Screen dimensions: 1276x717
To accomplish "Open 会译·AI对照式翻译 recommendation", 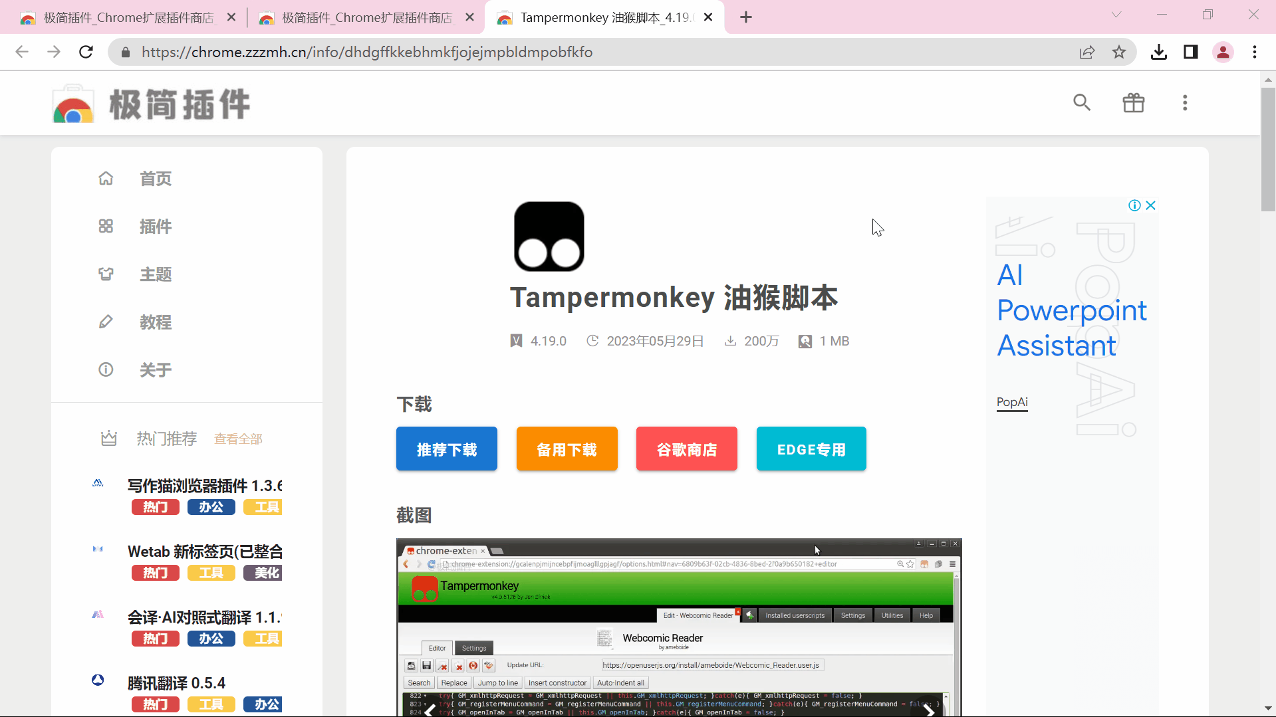I will [205, 617].
